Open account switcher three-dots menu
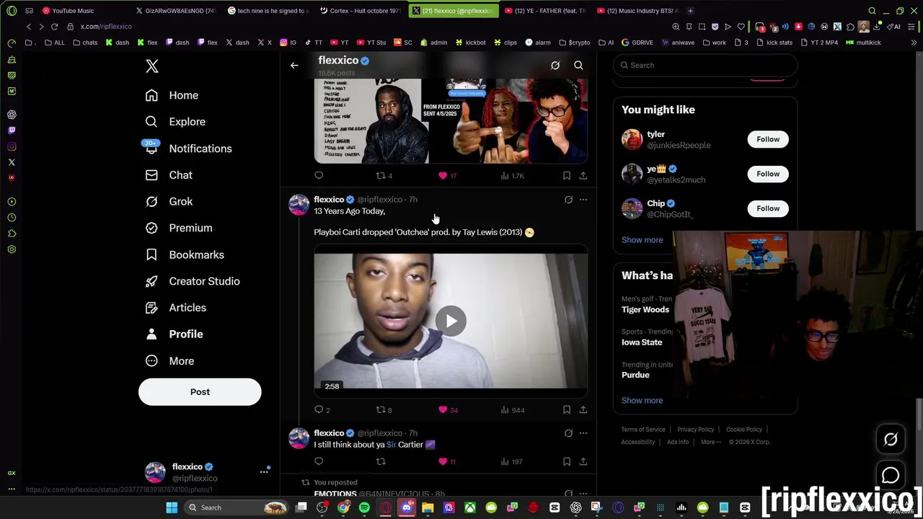This screenshot has width=923, height=519. point(264,472)
